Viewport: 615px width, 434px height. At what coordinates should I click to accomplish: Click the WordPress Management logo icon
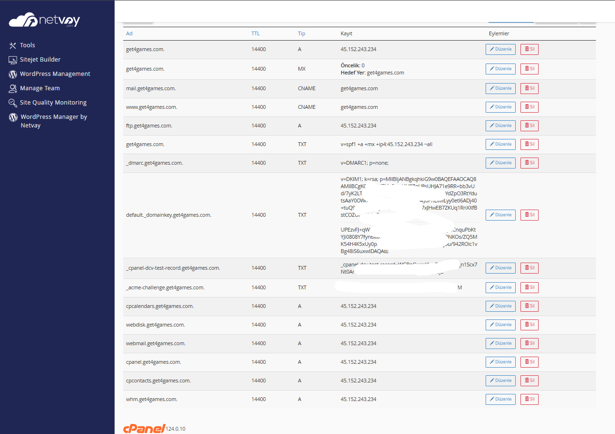(x=13, y=74)
